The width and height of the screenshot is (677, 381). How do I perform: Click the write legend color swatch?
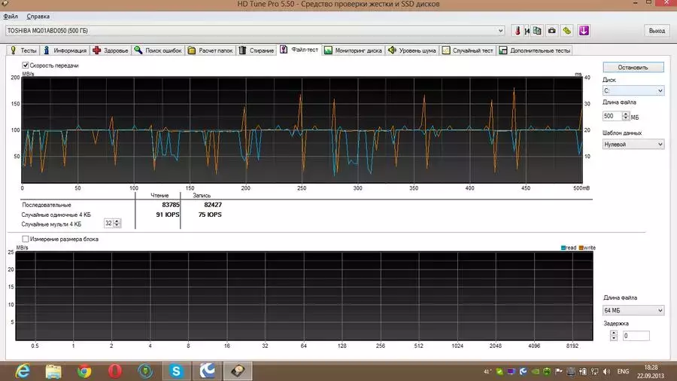[581, 248]
